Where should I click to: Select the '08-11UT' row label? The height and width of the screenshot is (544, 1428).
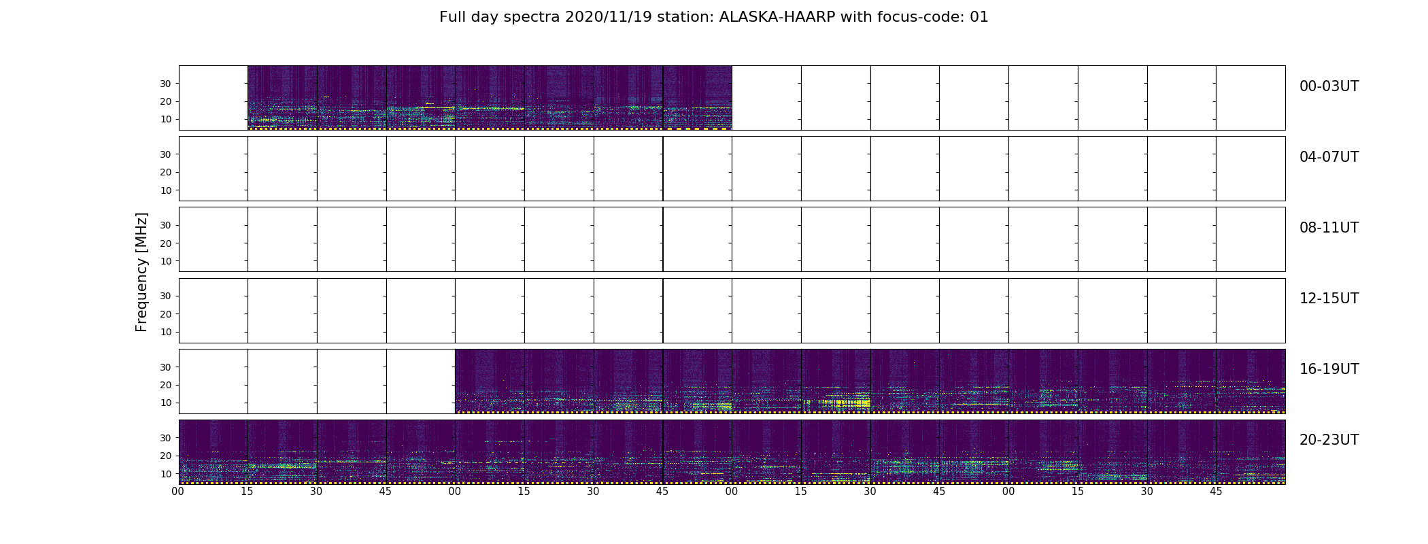(x=1329, y=228)
